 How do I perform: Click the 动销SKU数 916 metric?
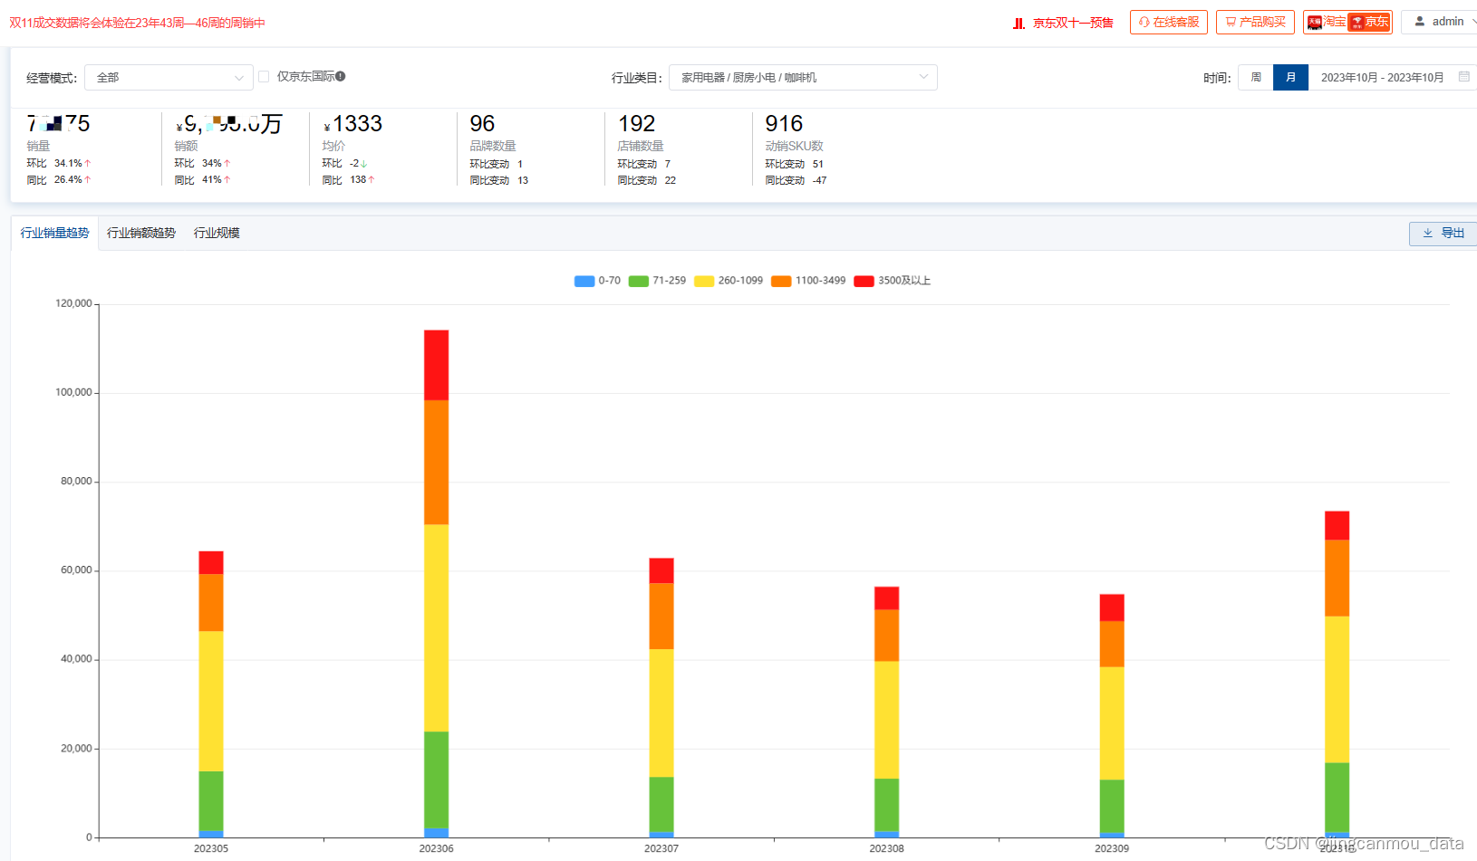pyautogui.click(x=784, y=124)
